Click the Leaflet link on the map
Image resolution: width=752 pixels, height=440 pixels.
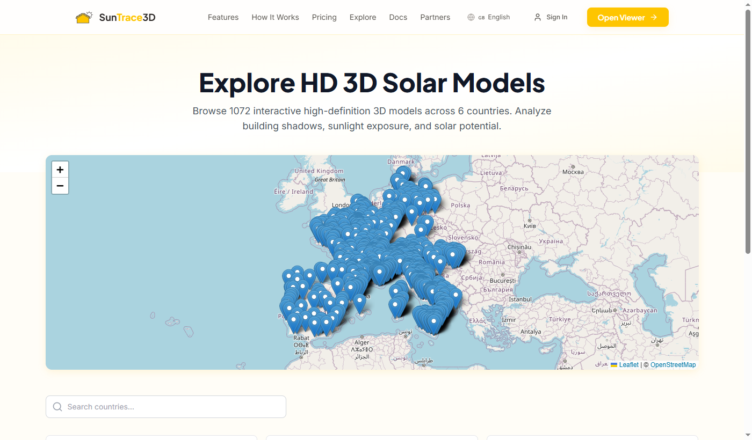[628, 364]
